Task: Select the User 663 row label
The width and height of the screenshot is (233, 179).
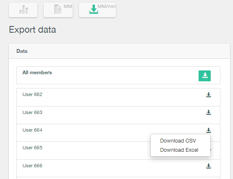Action: (32, 112)
